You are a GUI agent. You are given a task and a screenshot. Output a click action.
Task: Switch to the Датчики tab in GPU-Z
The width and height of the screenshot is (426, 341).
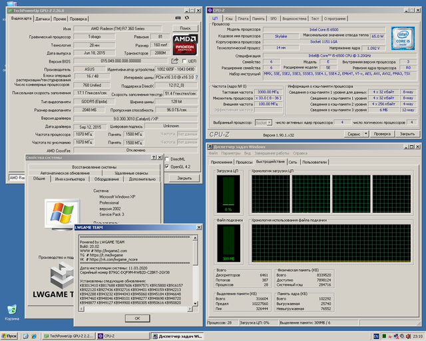[x=43, y=19]
